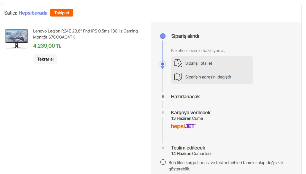
Task: Click the Sipariş alındı checkmark icon
Action: click(x=163, y=36)
